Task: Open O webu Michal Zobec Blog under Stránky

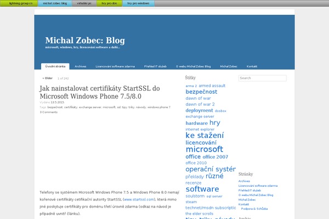Action: [x=256, y=195]
